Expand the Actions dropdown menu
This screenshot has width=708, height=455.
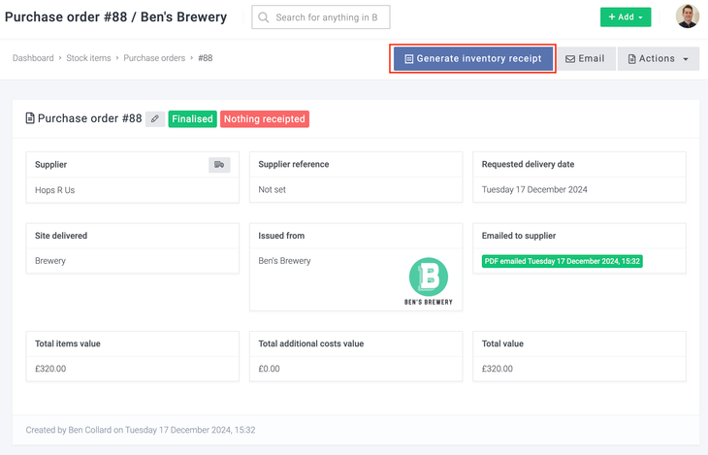[658, 59]
